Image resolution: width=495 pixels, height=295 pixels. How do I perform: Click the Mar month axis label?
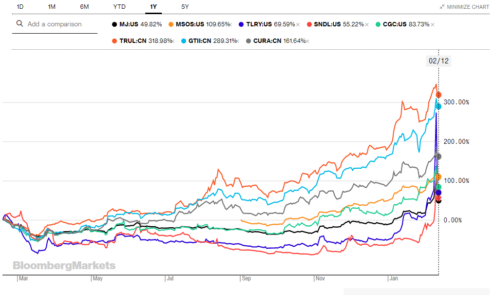[23, 278]
